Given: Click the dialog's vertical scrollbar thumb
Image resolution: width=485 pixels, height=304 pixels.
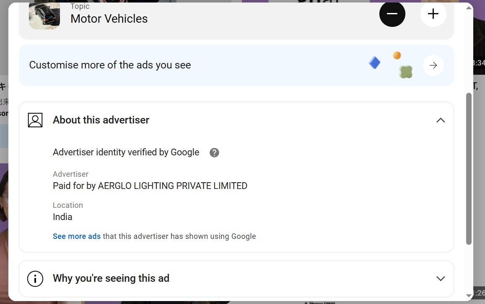Looking at the screenshot, I should click(469, 168).
